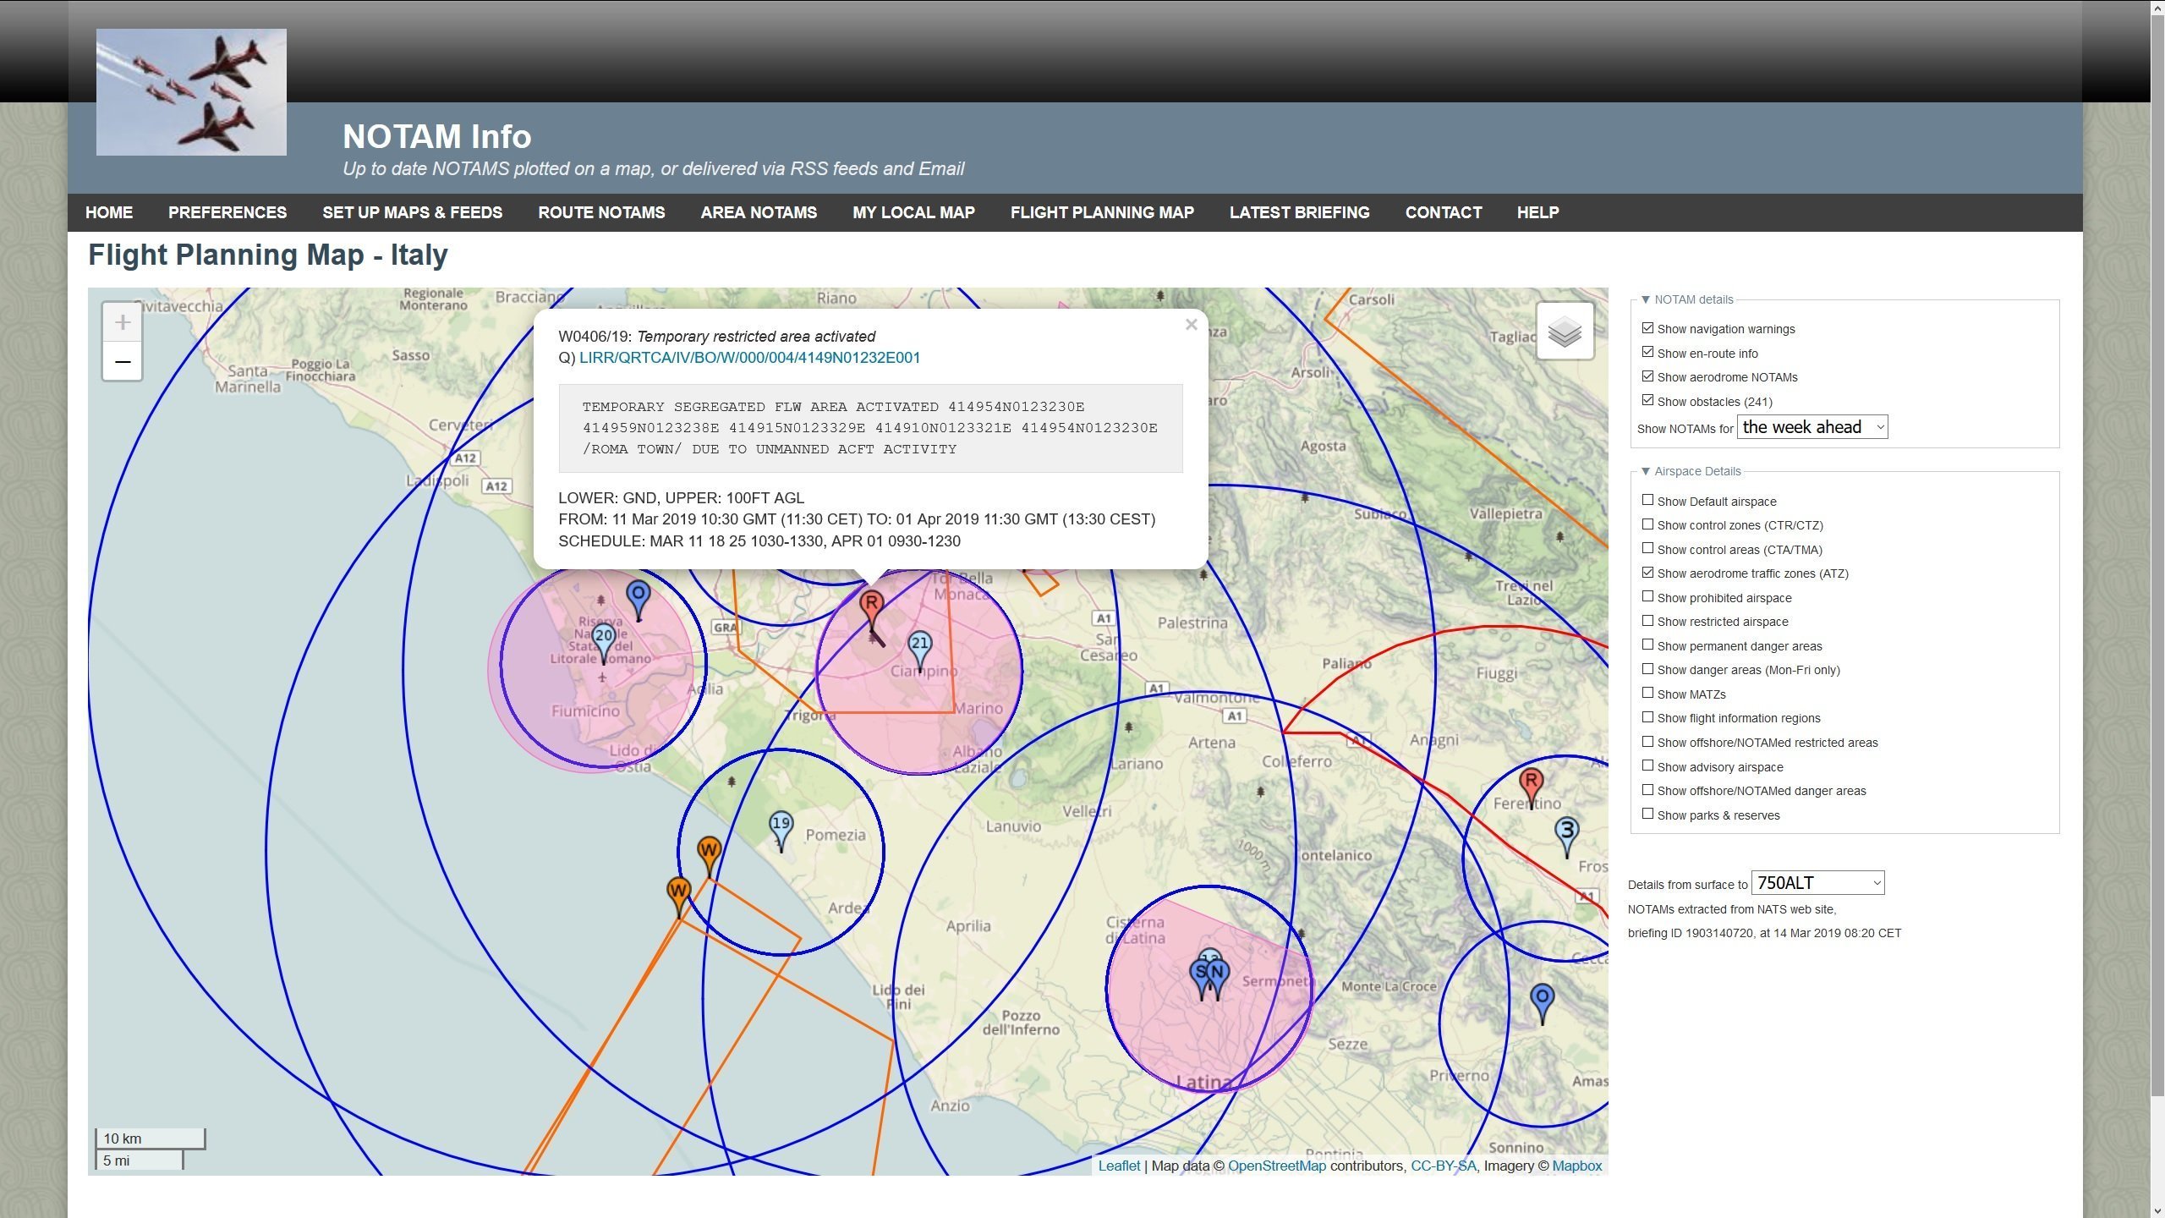Collapse the NOTAM details section
Image resolution: width=2165 pixels, height=1218 pixels.
coord(1687,299)
